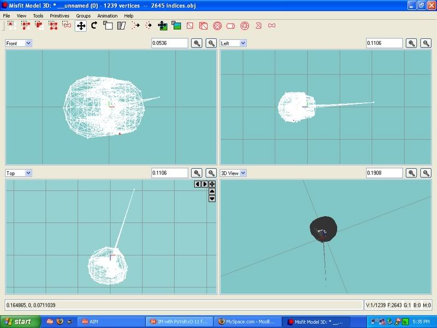
Task: Open the Animation menu
Action: pos(108,16)
